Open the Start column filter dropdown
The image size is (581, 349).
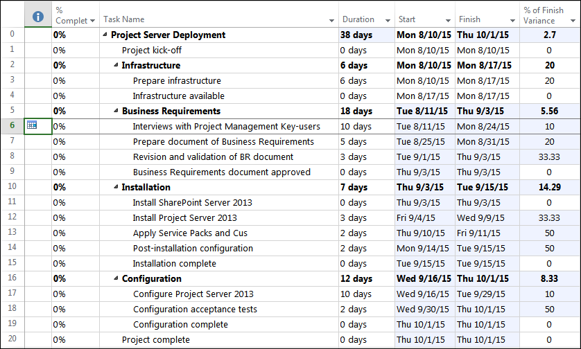449,21
